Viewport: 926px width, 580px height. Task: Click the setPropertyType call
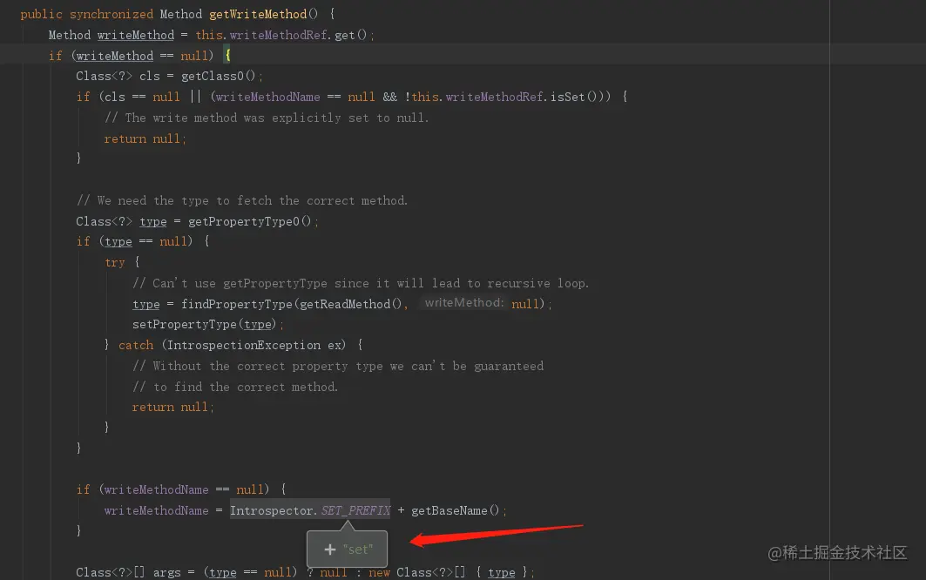pyautogui.click(x=185, y=324)
